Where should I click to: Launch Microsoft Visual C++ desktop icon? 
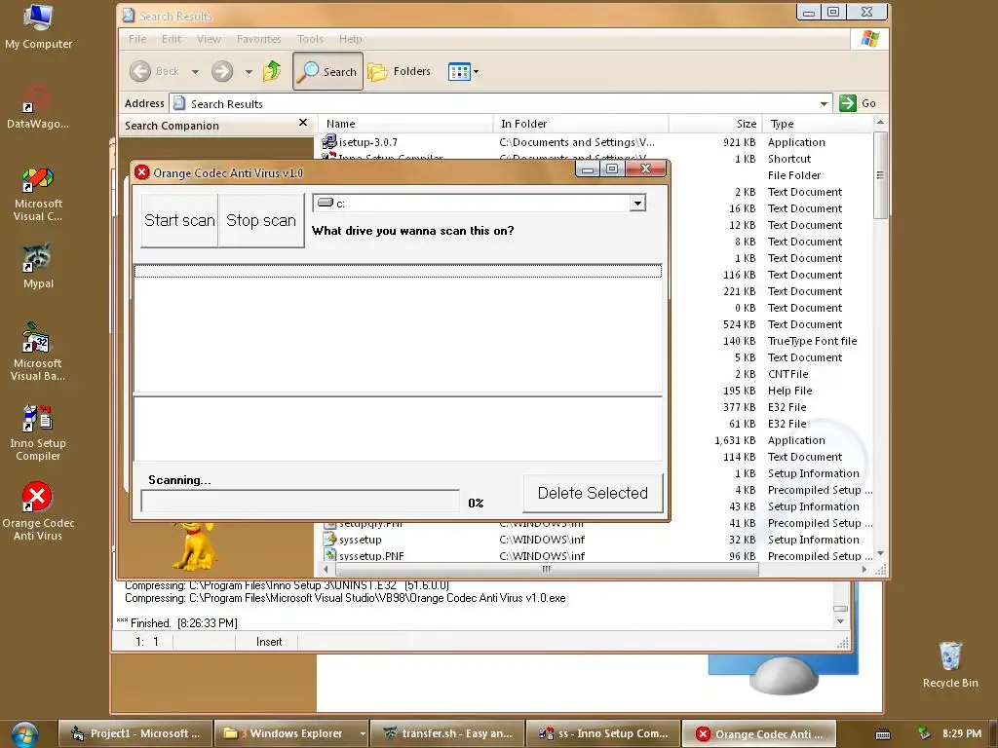click(38, 194)
